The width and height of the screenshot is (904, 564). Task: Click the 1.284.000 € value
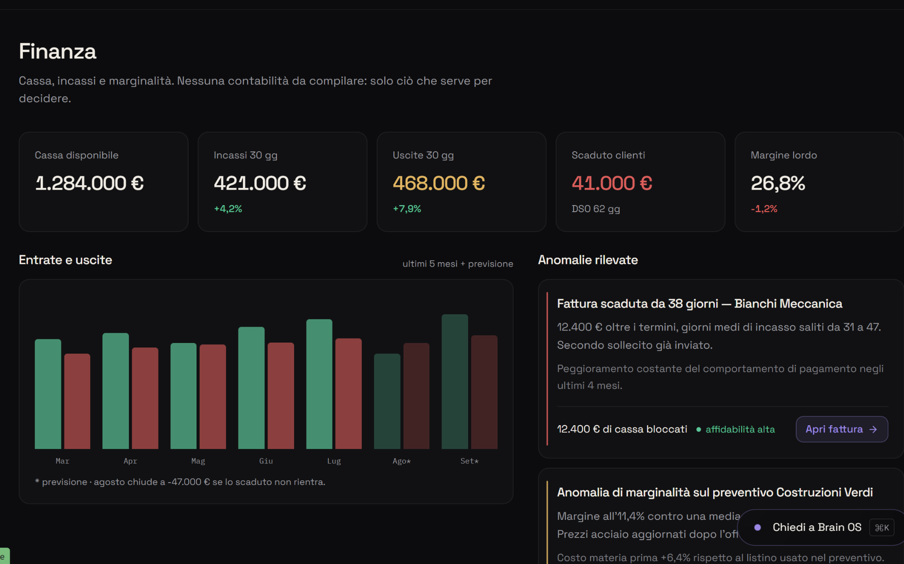[90, 183]
